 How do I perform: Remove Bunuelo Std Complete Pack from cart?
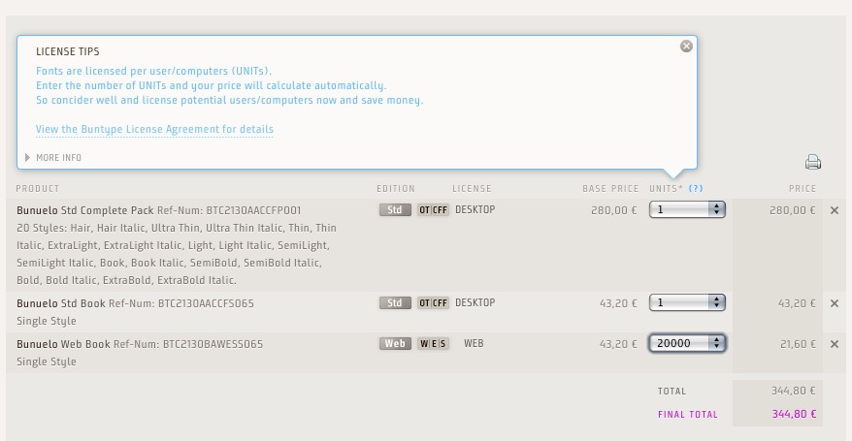coord(835,209)
